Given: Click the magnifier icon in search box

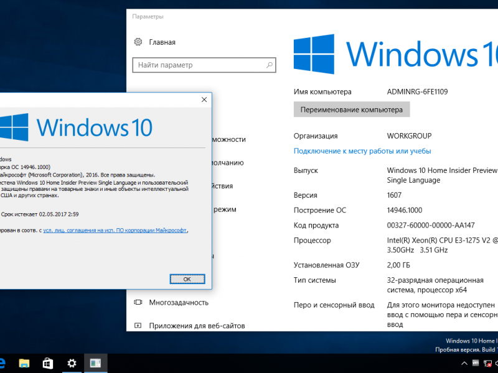Looking at the screenshot, I should point(270,65).
